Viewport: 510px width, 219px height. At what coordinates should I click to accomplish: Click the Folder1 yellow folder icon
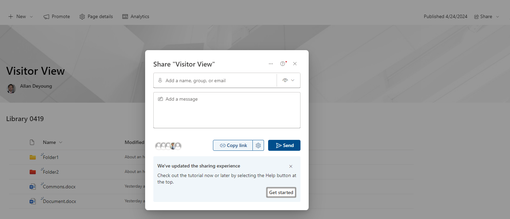point(33,157)
